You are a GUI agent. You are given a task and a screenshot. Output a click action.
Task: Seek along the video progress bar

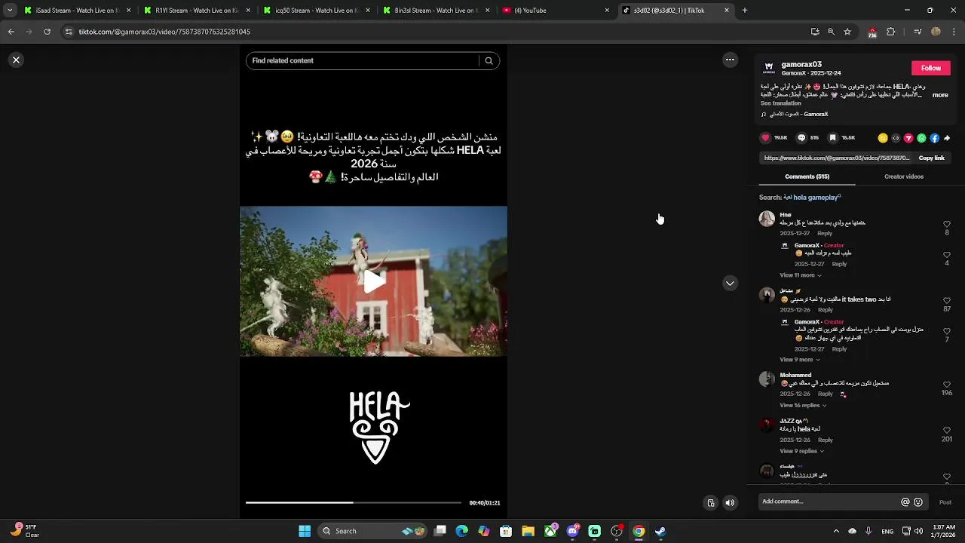point(353,502)
